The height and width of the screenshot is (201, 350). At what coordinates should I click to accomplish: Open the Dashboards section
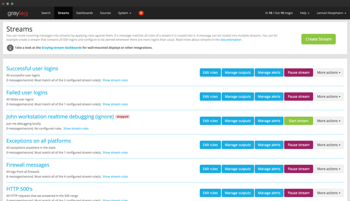(84, 13)
